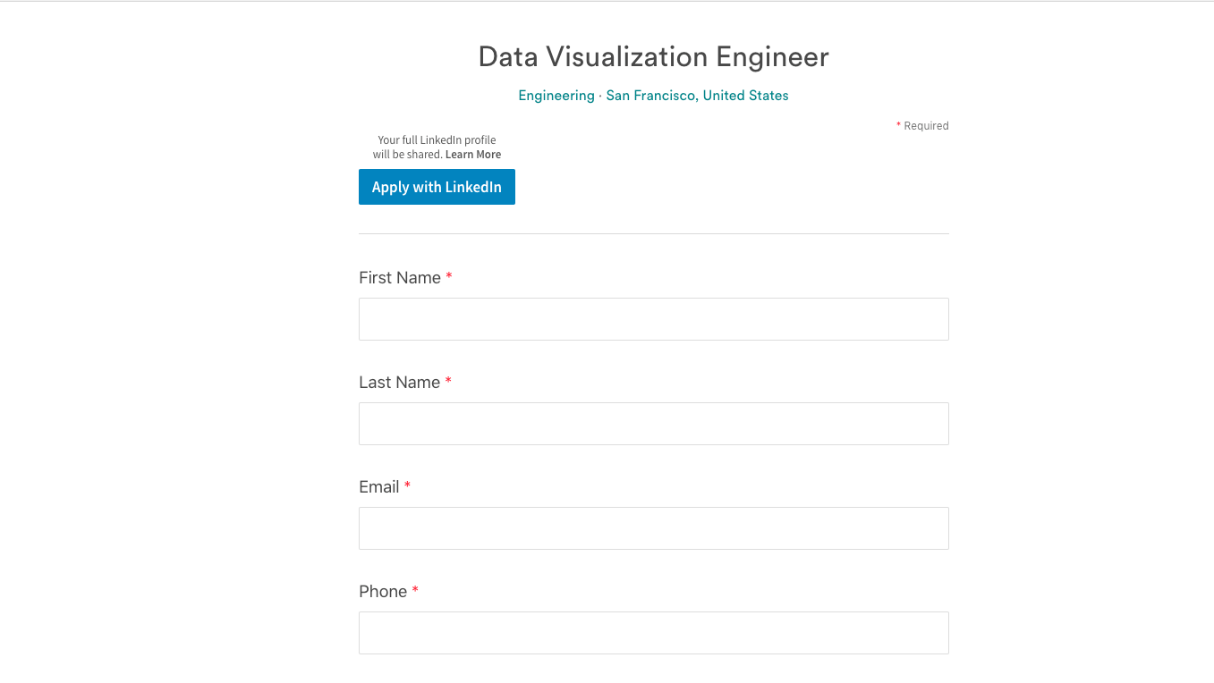The height and width of the screenshot is (683, 1214).
Task: Open the Learn More link
Action: (473, 155)
